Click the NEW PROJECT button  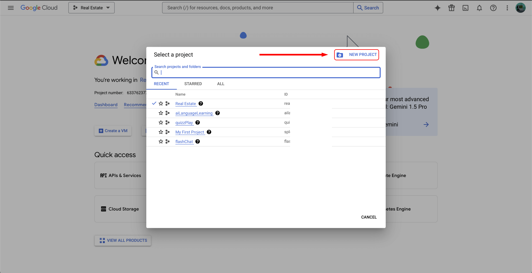click(357, 55)
